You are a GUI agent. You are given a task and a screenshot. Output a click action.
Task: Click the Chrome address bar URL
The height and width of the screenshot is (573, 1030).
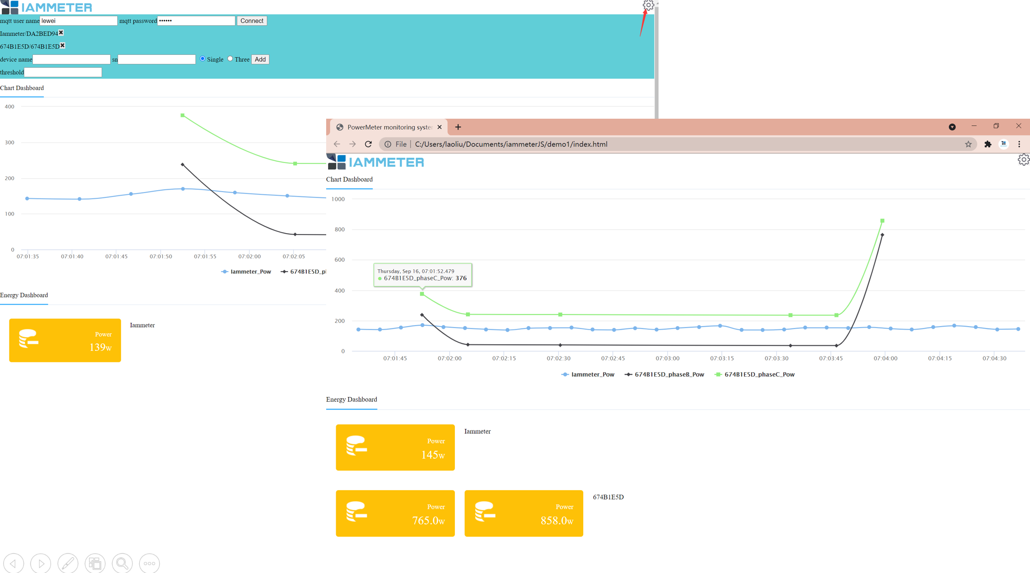coord(511,144)
